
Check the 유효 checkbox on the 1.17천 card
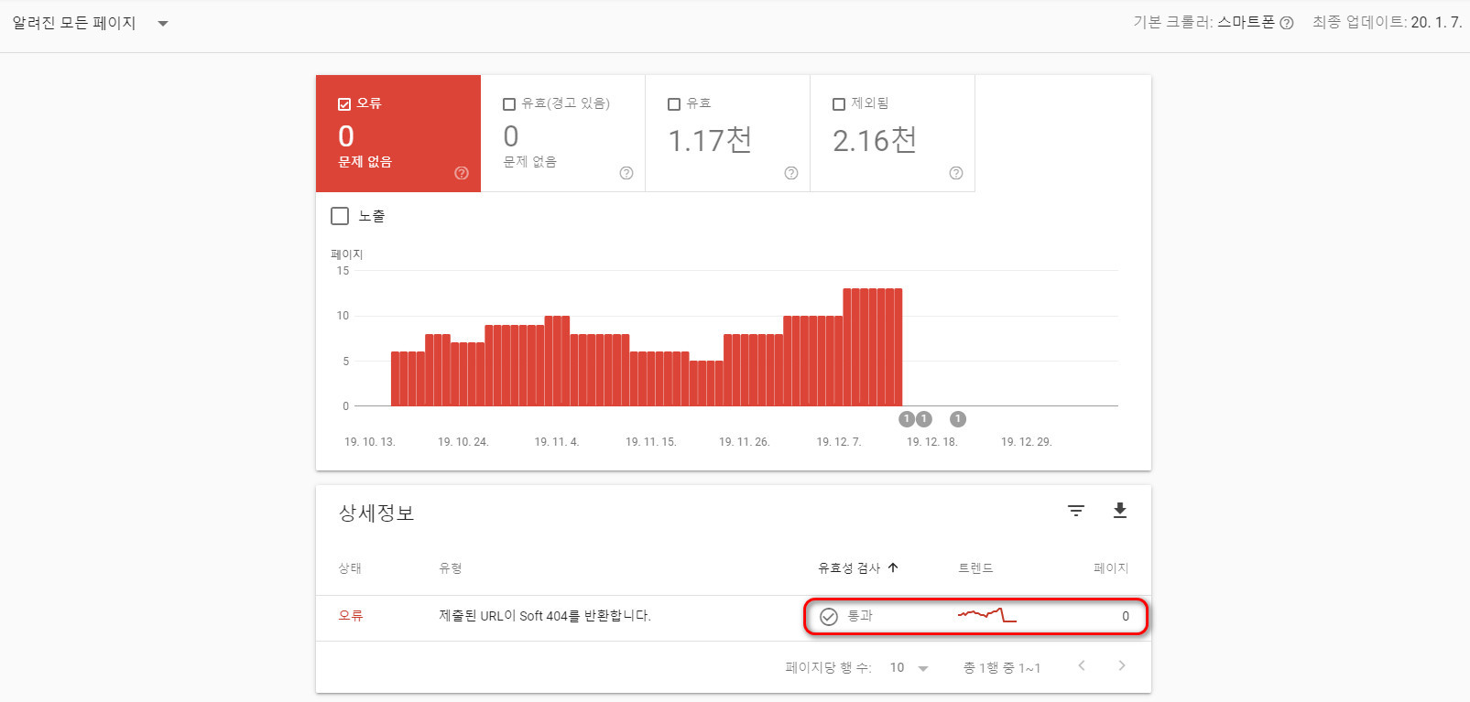click(x=674, y=104)
